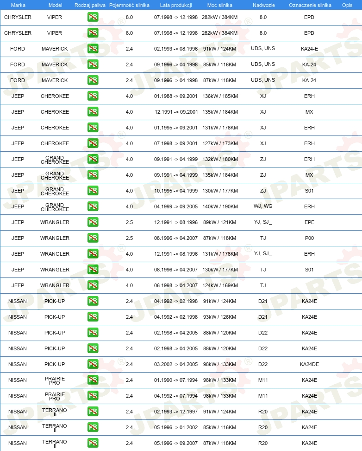Click production dates 03.2002 -> 04.2005
Screen dimensions: 362x451
click(176, 364)
